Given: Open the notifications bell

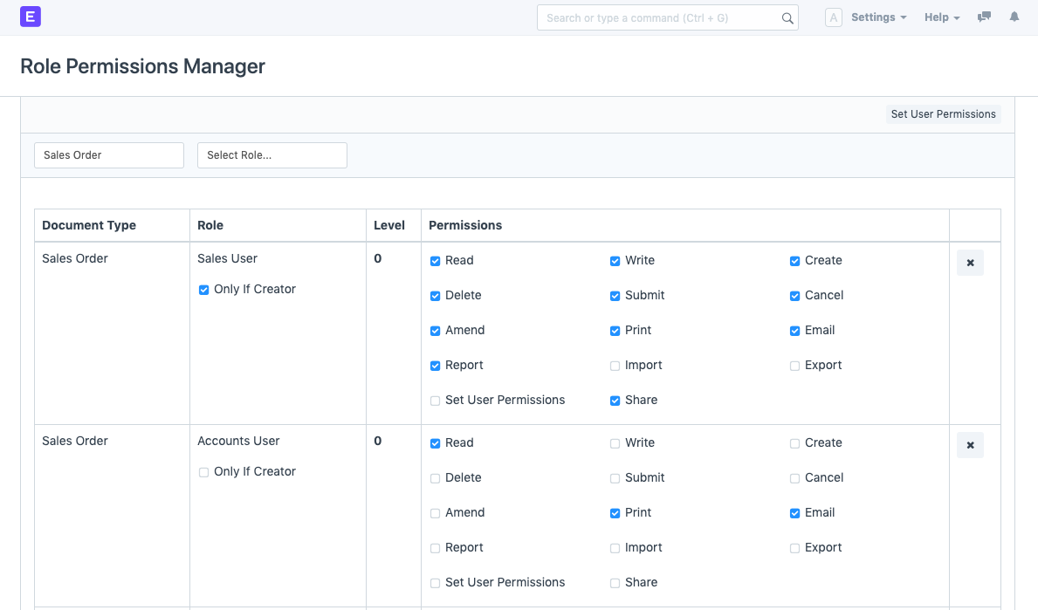Looking at the screenshot, I should click(x=1014, y=17).
